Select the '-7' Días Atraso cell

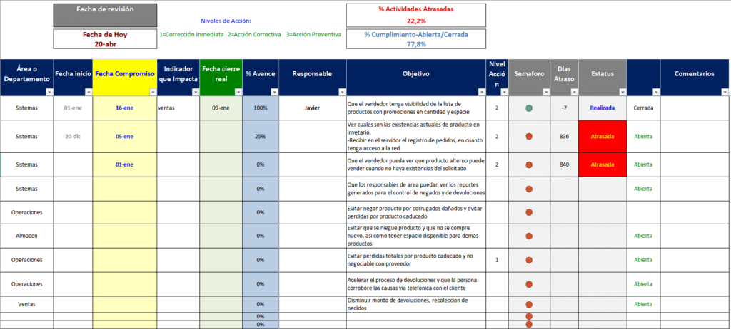[564, 108]
